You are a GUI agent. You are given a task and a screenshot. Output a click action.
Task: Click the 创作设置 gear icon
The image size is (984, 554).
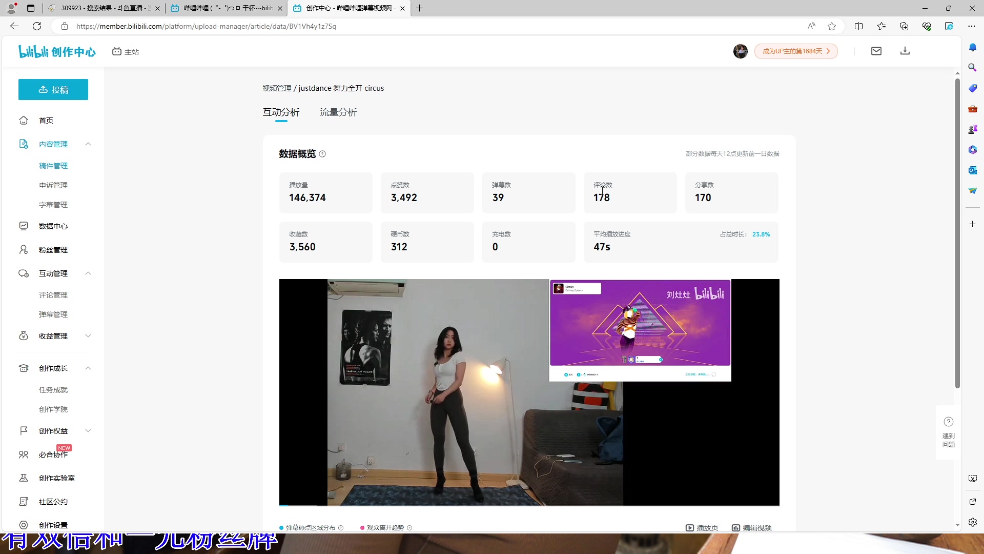[x=24, y=525]
